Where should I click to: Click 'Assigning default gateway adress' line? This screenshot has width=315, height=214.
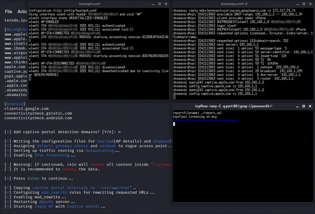88,146
